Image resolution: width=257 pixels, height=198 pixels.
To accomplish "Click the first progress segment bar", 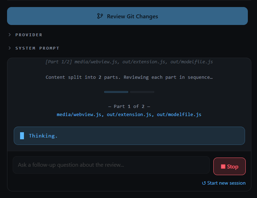I will 116,92.
